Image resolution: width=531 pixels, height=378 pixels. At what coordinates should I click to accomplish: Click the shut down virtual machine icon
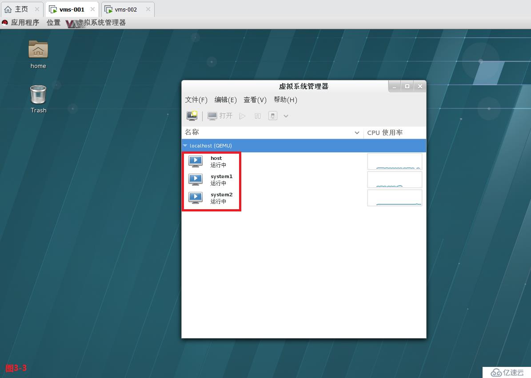pos(273,116)
